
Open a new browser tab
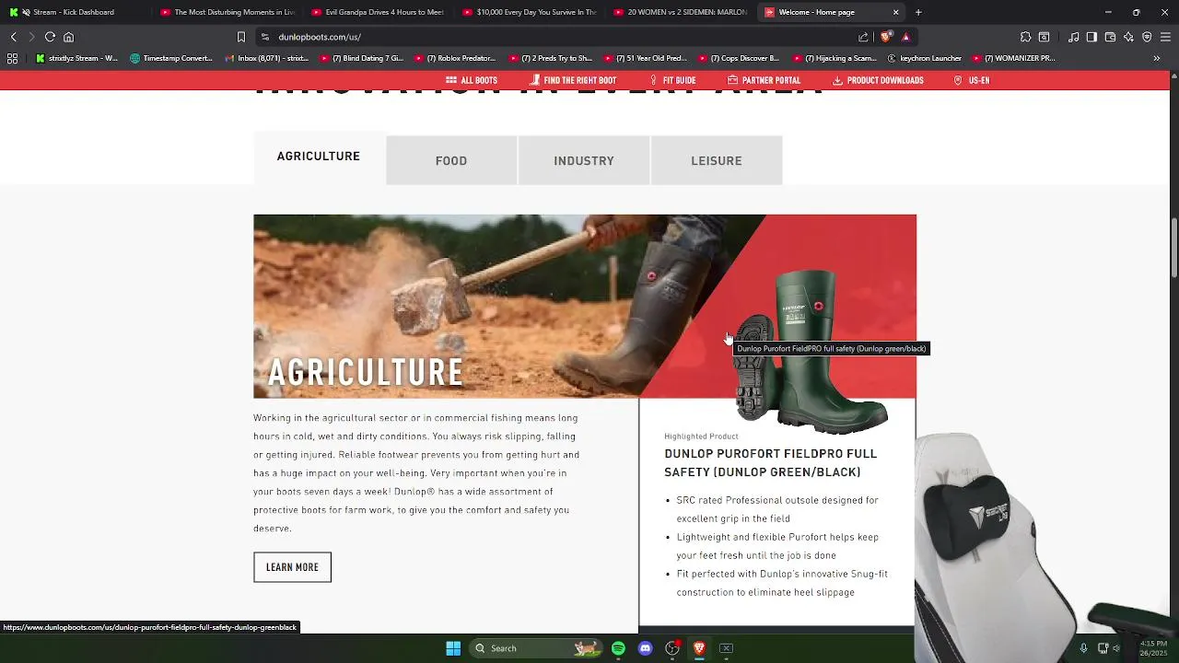pos(918,12)
